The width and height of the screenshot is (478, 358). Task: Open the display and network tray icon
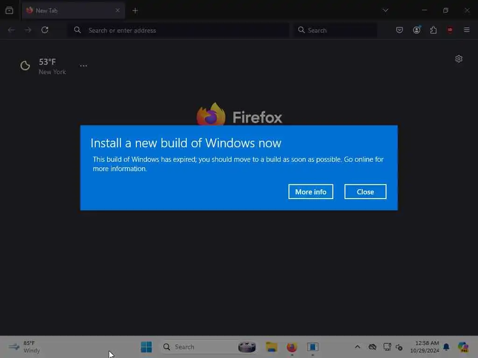(x=387, y=347)
